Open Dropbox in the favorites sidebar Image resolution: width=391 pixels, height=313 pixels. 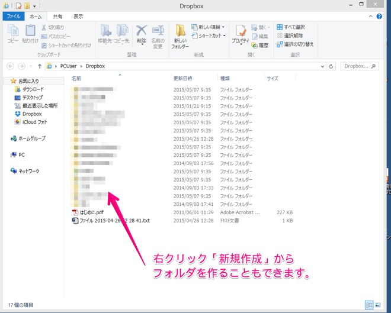[x=31, y=114]
